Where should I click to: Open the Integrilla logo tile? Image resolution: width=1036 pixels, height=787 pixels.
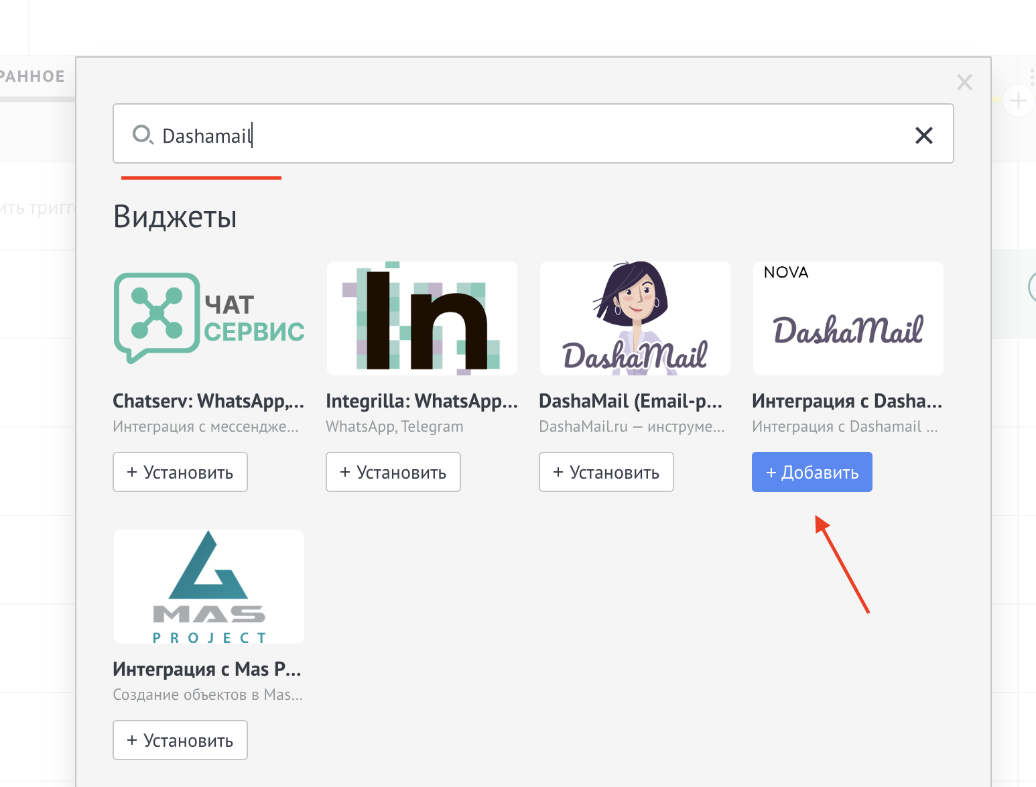(x=422, y=318)
